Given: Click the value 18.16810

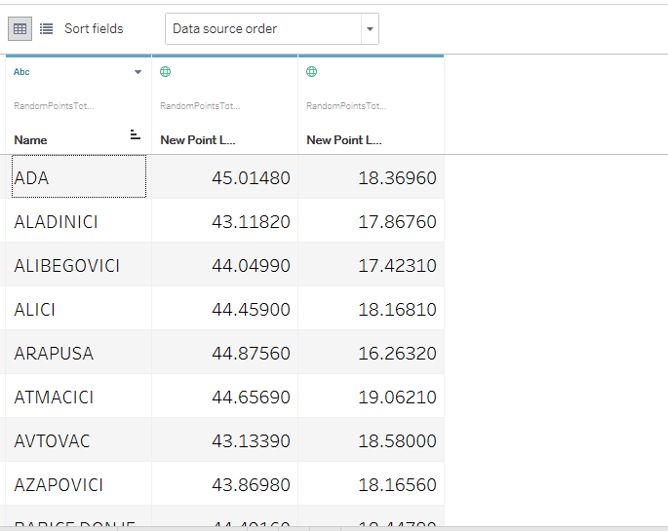Looking at the screenshot, I should [x=397, y=309].
